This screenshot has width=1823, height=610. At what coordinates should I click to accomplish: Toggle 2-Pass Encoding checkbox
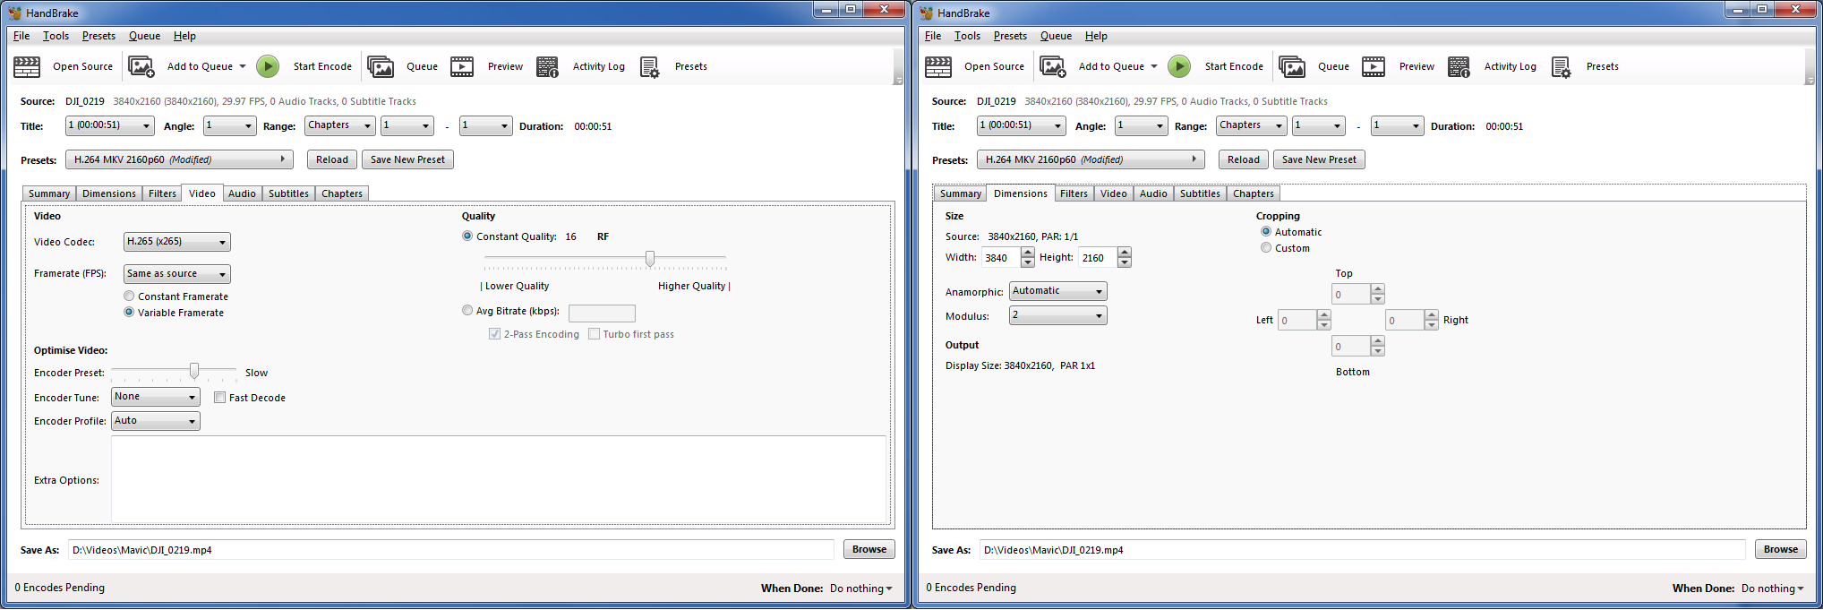[x=494, y=334]
